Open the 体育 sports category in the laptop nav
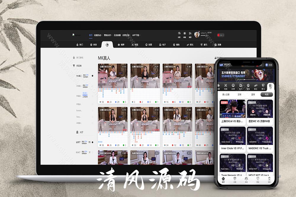296x197 pixels. click(x=94, y=45)
